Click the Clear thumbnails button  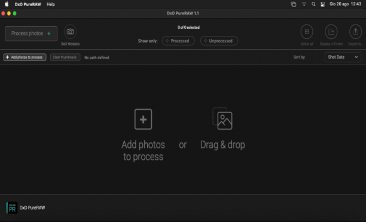(65, 57)
